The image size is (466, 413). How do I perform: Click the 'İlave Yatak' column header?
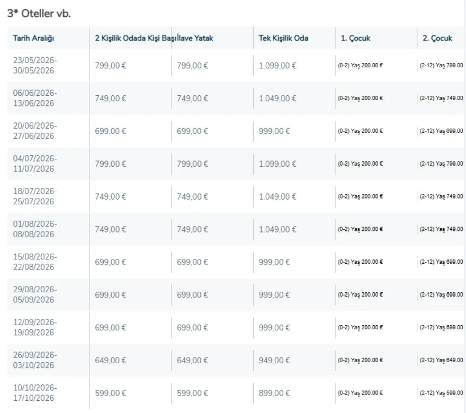pos(195,38)
